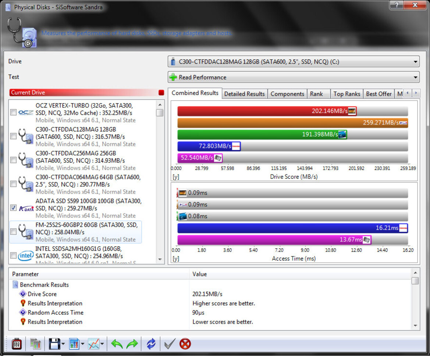The image size is (430, 356).
Task: Click the results table scroll-up arrow
Action: (x=415, y=273)
